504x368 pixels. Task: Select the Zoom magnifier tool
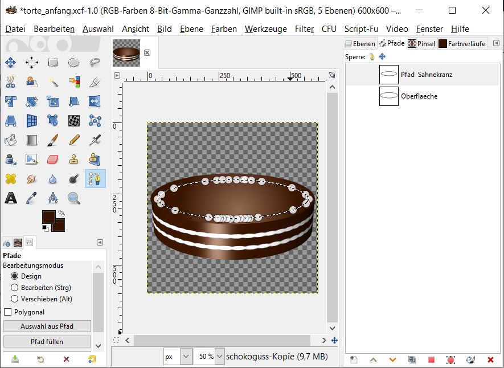coord(73,198)
